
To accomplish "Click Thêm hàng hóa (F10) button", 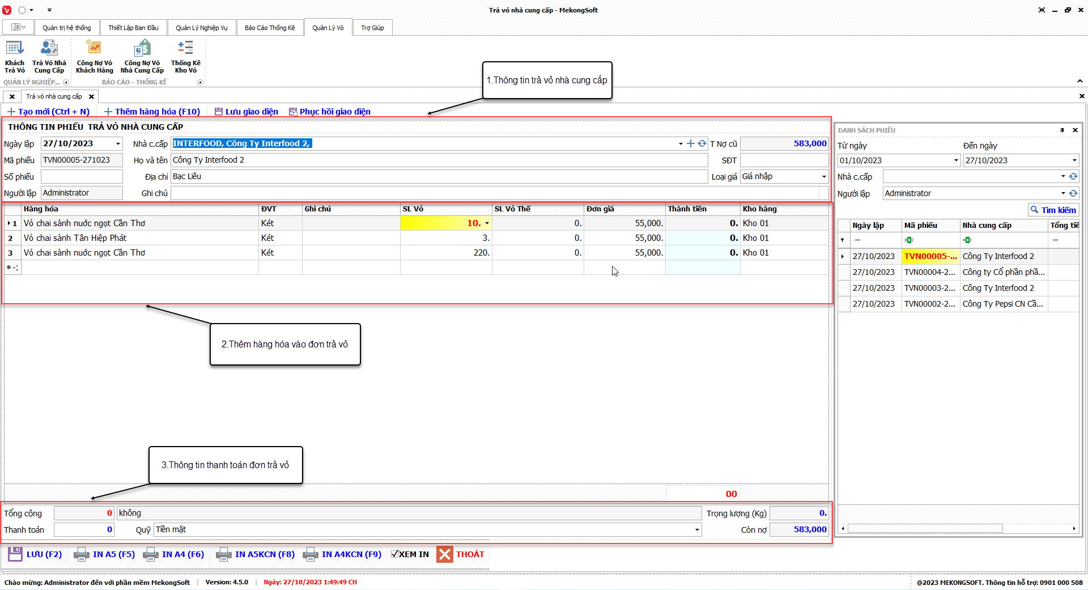I will click(152, 112).
